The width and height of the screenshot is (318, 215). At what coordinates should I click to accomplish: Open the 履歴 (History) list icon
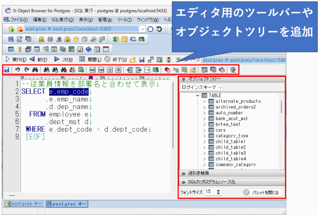click(x=82, y=59)
